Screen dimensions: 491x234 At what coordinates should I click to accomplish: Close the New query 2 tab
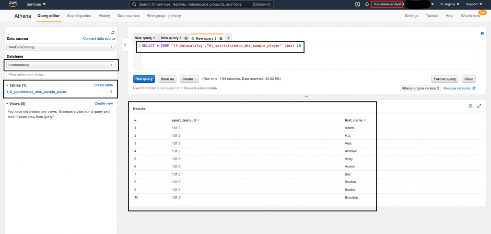point(186,38)
